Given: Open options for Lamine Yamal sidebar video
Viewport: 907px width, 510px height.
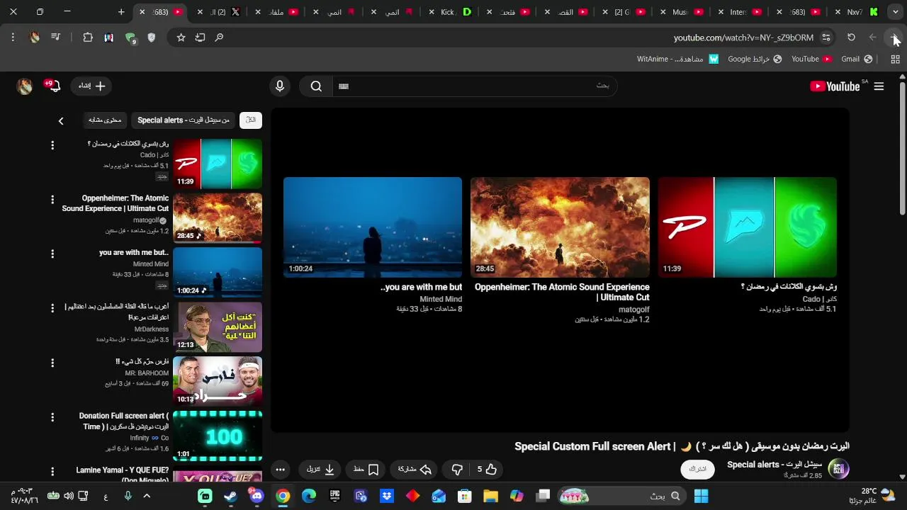Looking at the screenshot, I should (52, 471).
